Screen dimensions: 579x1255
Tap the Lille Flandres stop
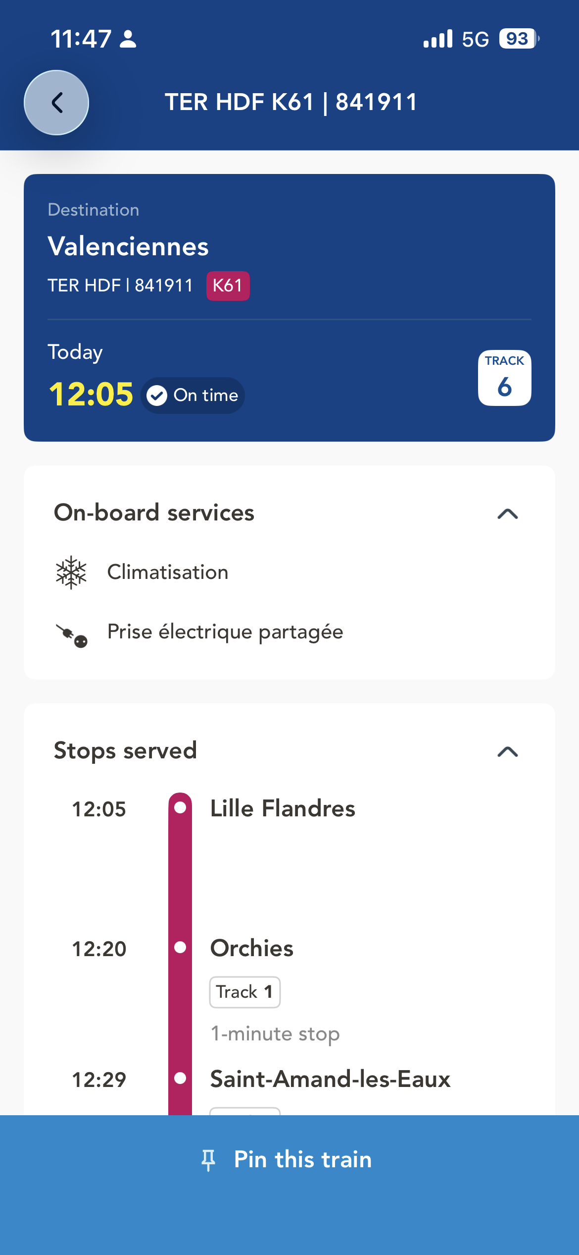tap(283, 808)
